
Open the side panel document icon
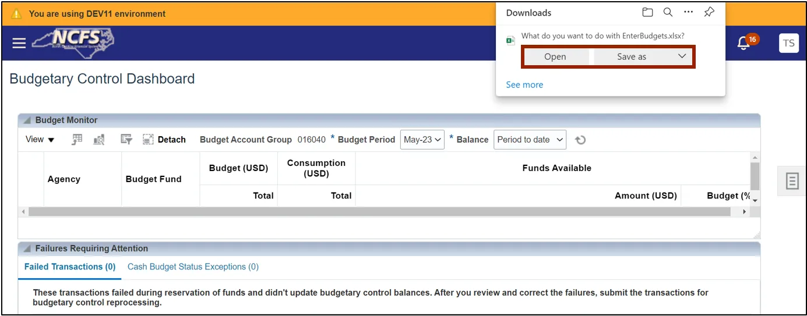[x=792, y=181]
